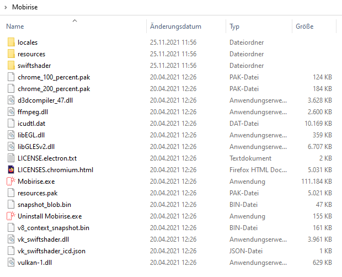Select file name Mobirise.exe
Image resolution: width=342 pixels, height=277 pixels.
point(36,181)
